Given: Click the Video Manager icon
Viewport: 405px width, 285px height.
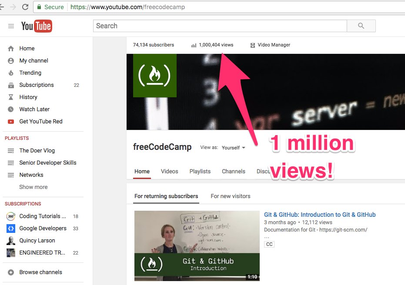Looking at the screenshot, I should pyautogui.click(x=253, y=45).
